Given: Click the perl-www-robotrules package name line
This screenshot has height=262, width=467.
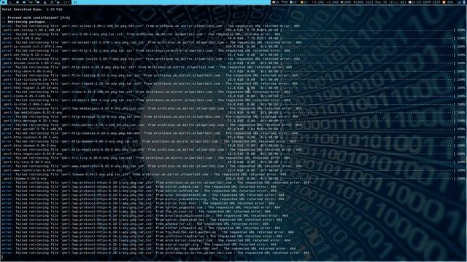Looking at the screenshot, I should [33, 170].
